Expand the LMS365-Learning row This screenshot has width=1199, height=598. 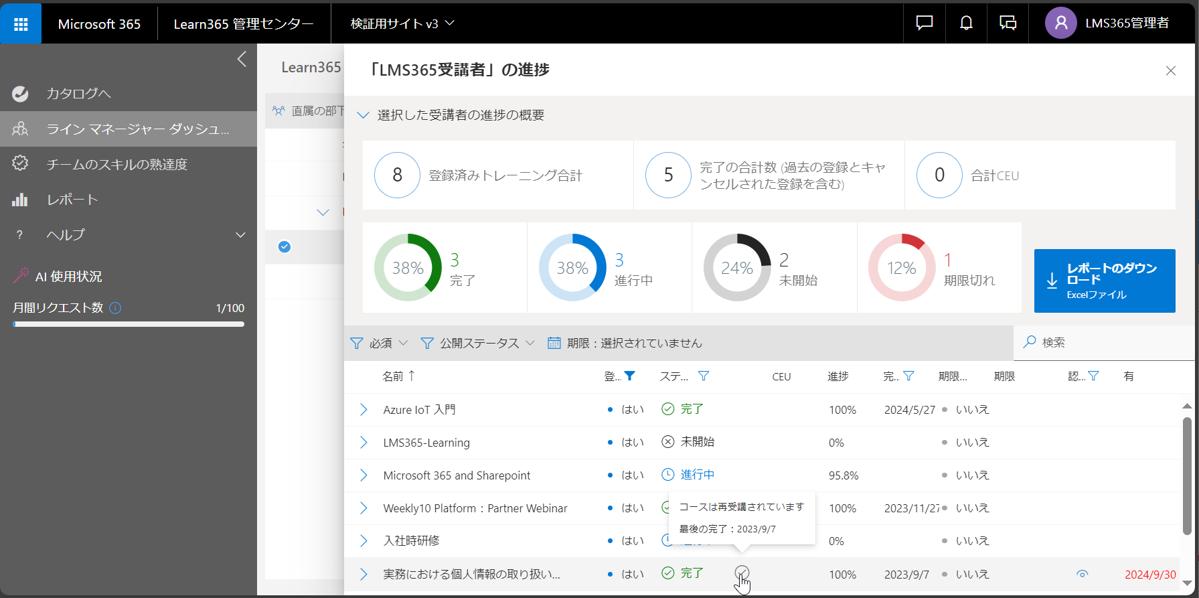click(x=364, y=443)
